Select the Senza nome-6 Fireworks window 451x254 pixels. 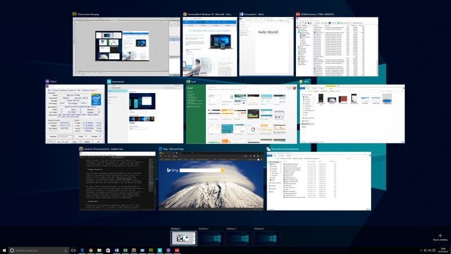(126, 47)
